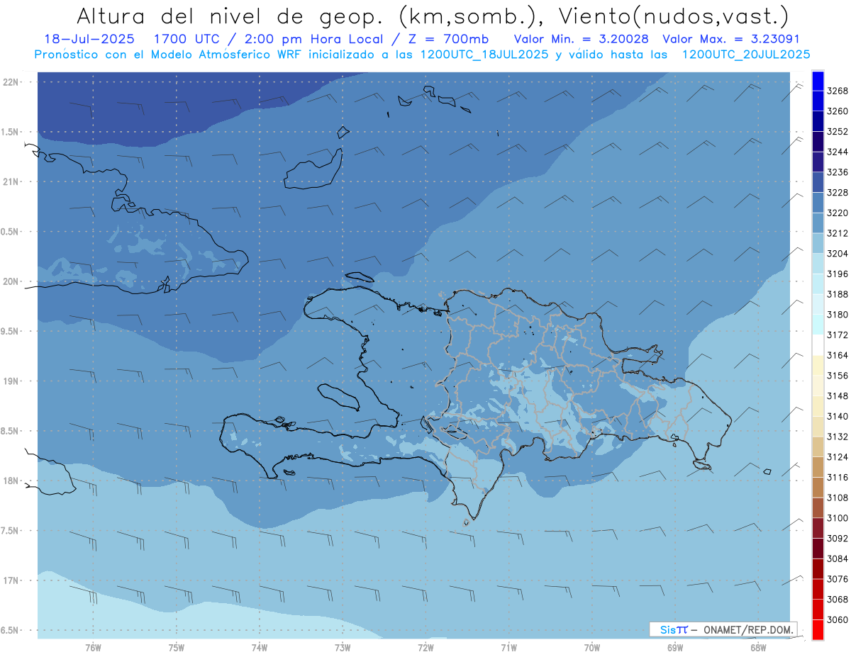Click the '3244' legend value
This screenshot has height=657, width=851.
838,152
